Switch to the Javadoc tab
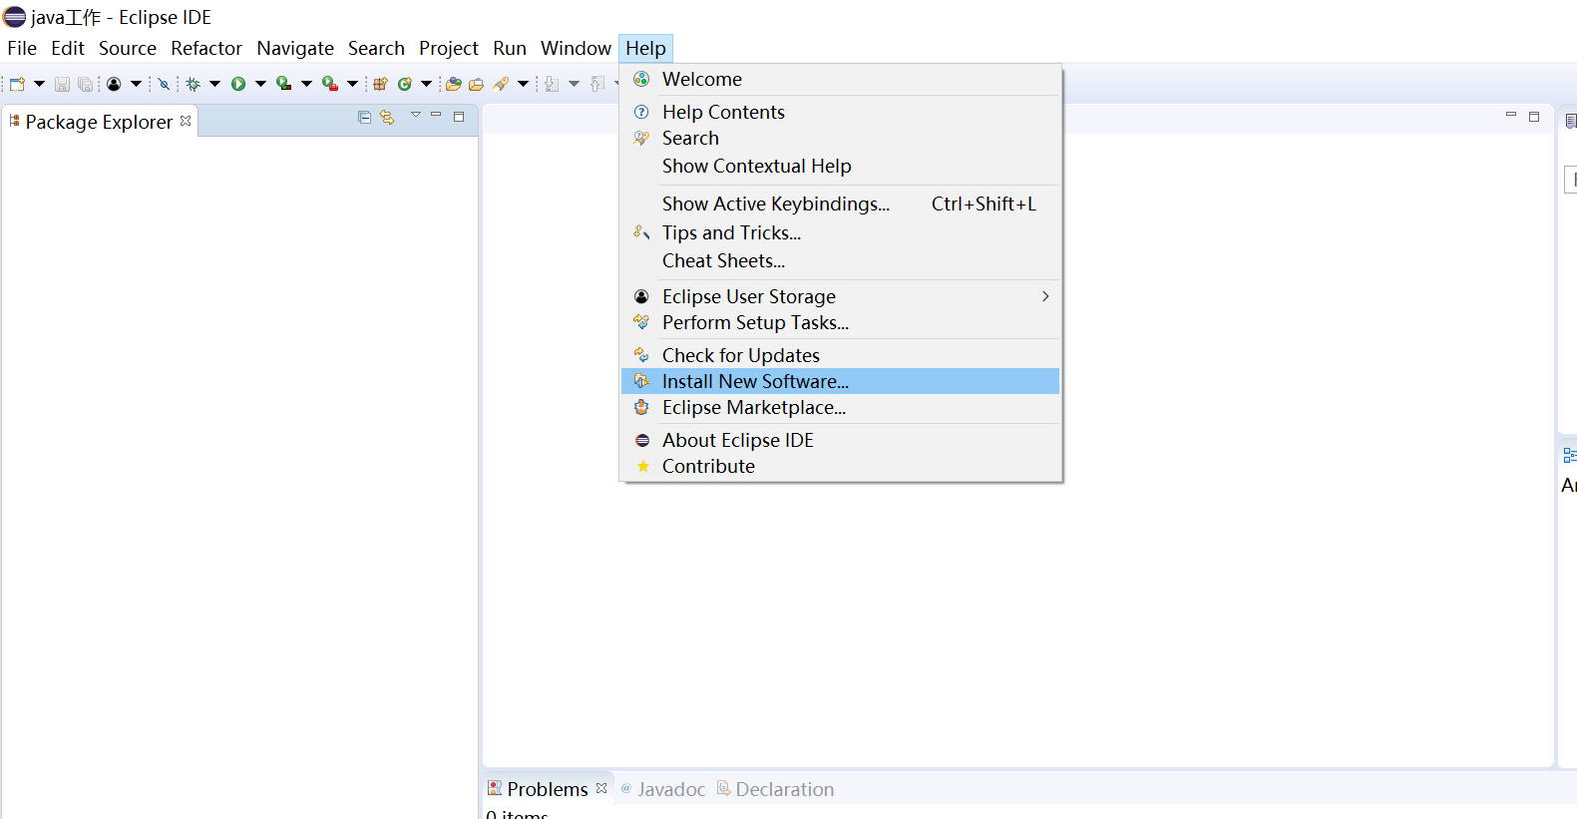This screenshot has width=1577, height=819. [x=663, y=789]
